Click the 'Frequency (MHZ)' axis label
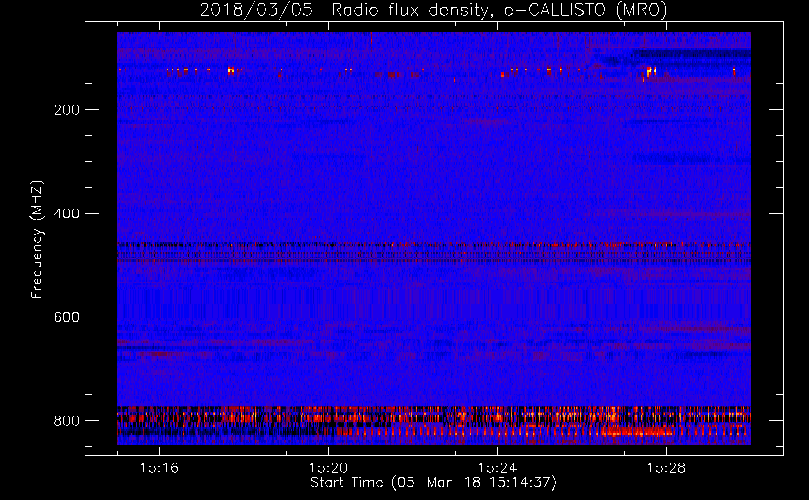 point(37,240)
